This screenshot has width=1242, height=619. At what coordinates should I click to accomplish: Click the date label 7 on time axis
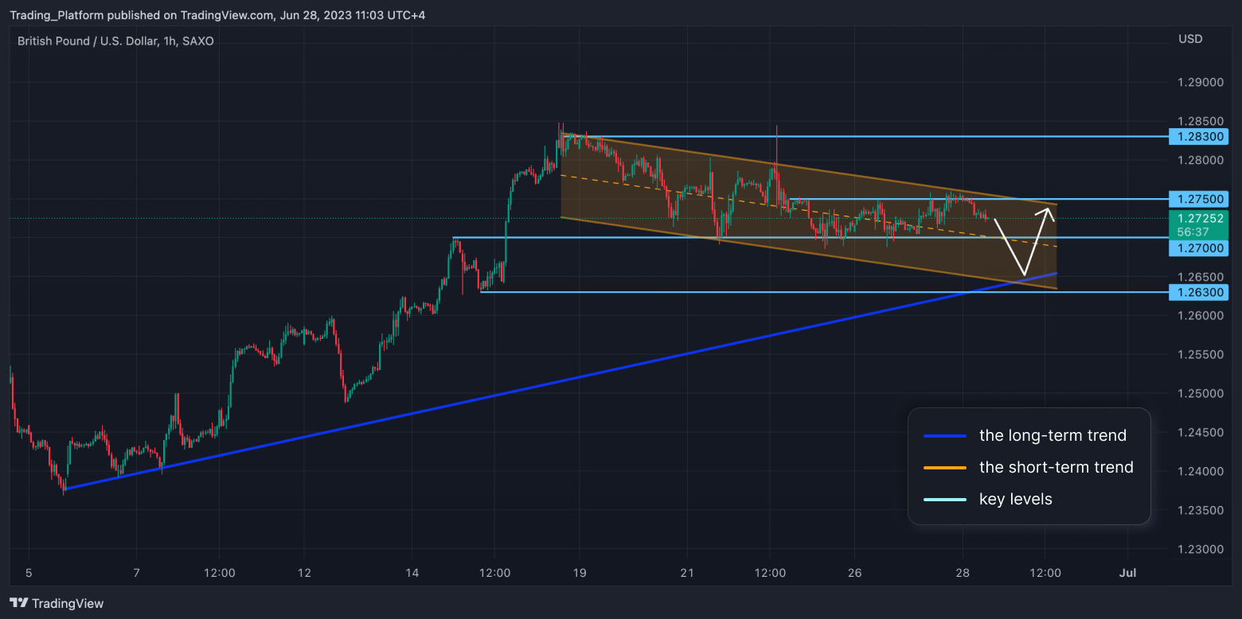[x=137, y=573]
